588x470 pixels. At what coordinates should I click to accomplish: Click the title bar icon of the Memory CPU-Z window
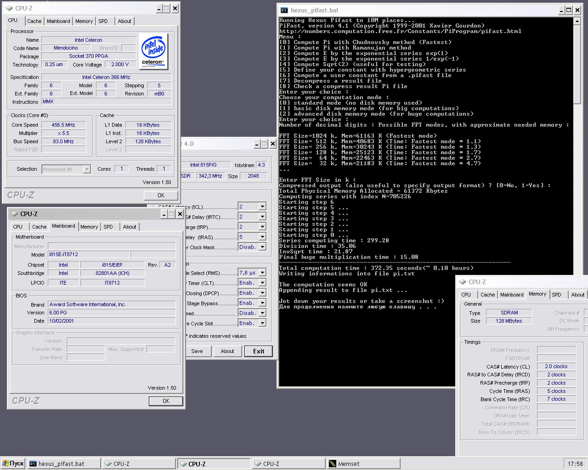coord(463,282)
